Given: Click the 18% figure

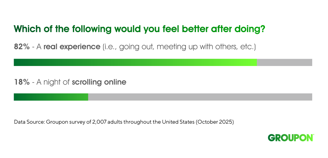Looking at the screenshot, I should click(22, 82).
